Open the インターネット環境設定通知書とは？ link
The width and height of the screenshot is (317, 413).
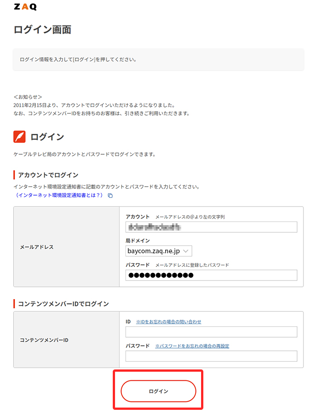[59, 195]
